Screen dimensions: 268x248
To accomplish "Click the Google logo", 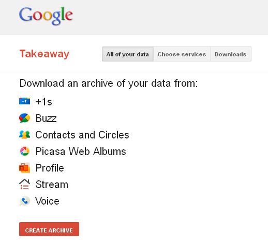I will point(46,16).
